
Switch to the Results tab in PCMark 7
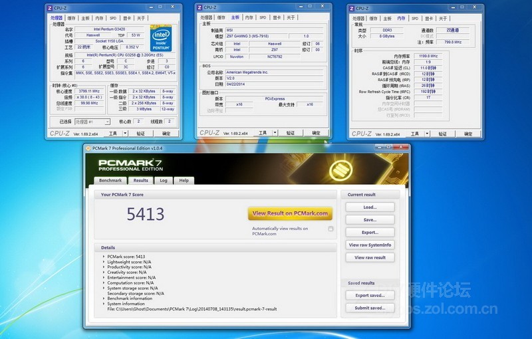pos(141,180)
